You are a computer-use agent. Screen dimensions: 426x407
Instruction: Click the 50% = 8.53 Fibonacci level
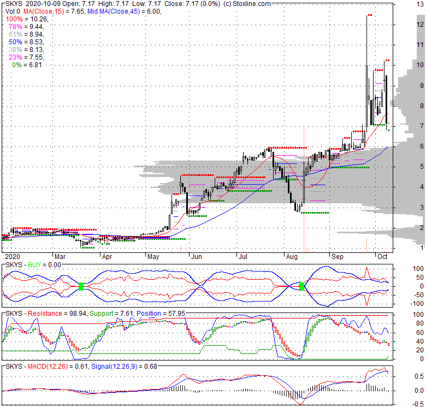click(x=26, y=42)
